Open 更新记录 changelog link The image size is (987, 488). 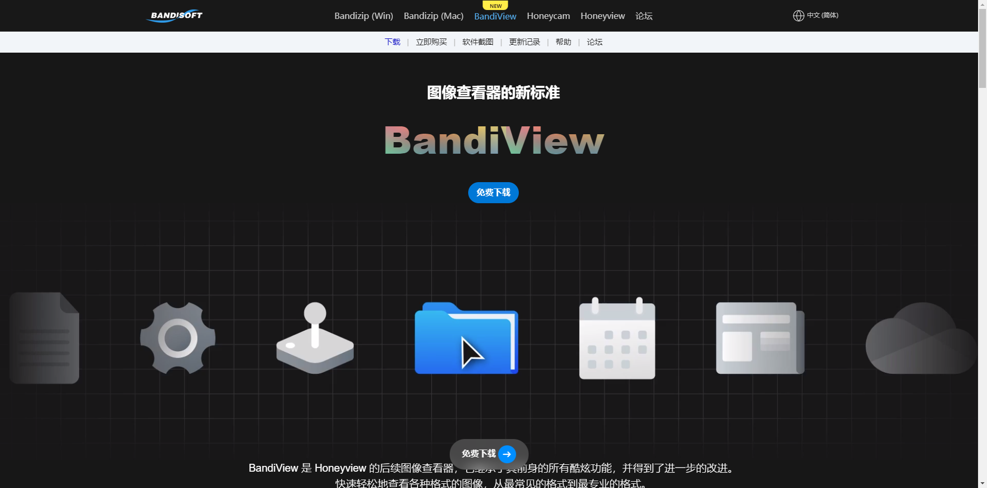[525, 42]
